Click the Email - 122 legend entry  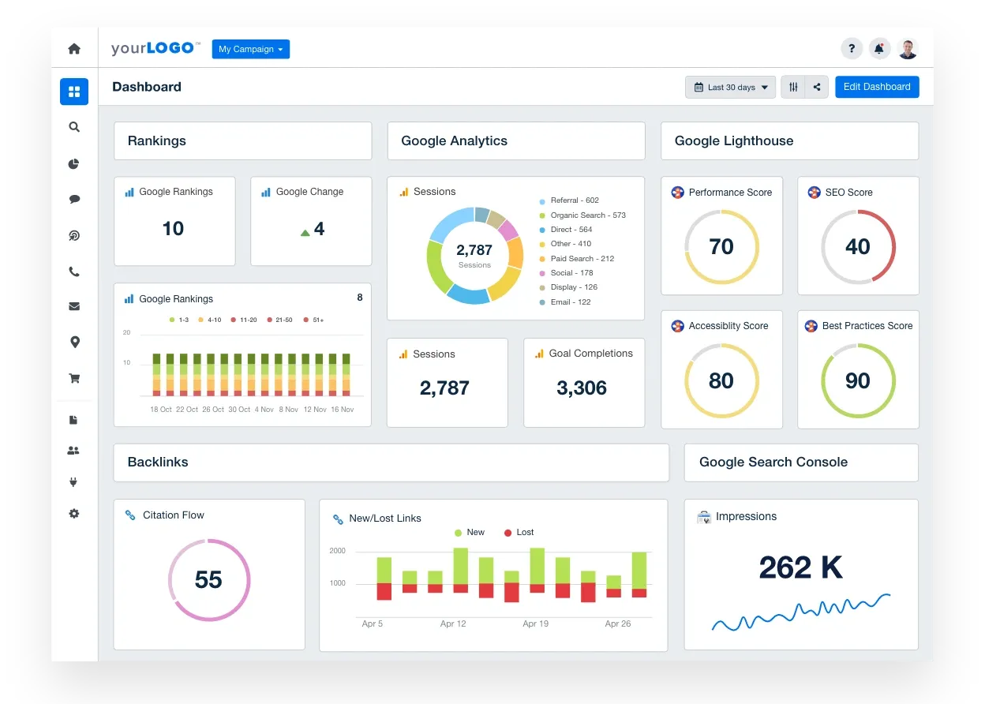[565, 302]
